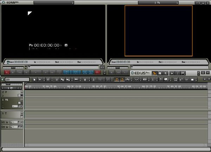Expand the delete options dropdown arrow

tap(89, 80)
